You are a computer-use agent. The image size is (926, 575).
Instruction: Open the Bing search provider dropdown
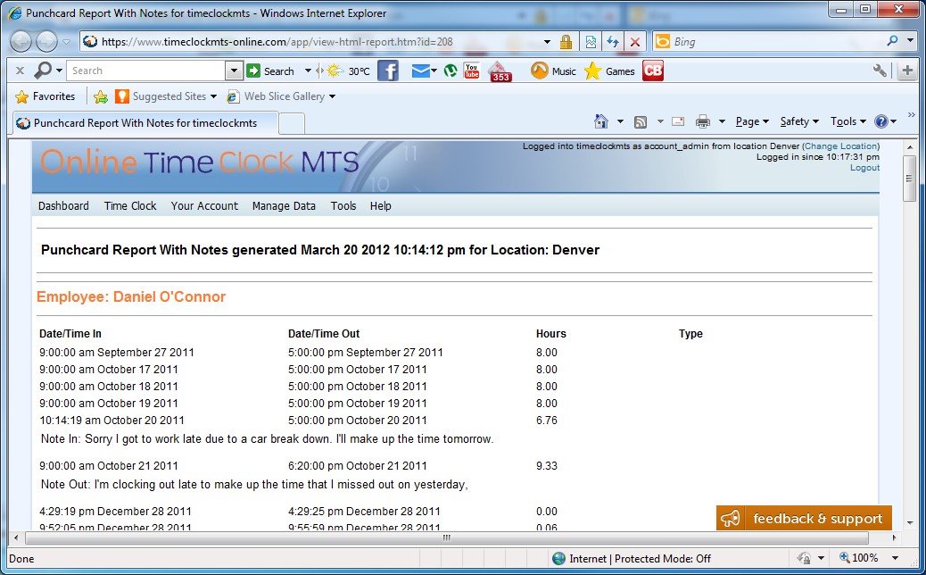910,41
